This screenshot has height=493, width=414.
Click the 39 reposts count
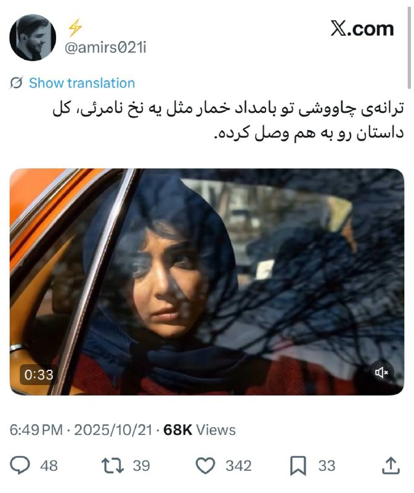[141, 466]
